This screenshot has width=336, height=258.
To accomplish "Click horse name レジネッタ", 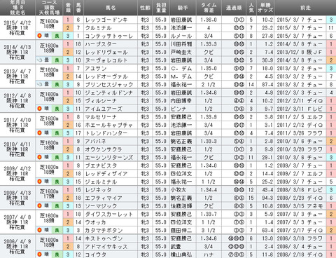I will pyautogui.click(x=98, y=190).
